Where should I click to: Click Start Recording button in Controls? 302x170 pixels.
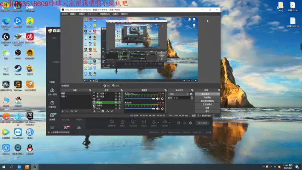207,97
